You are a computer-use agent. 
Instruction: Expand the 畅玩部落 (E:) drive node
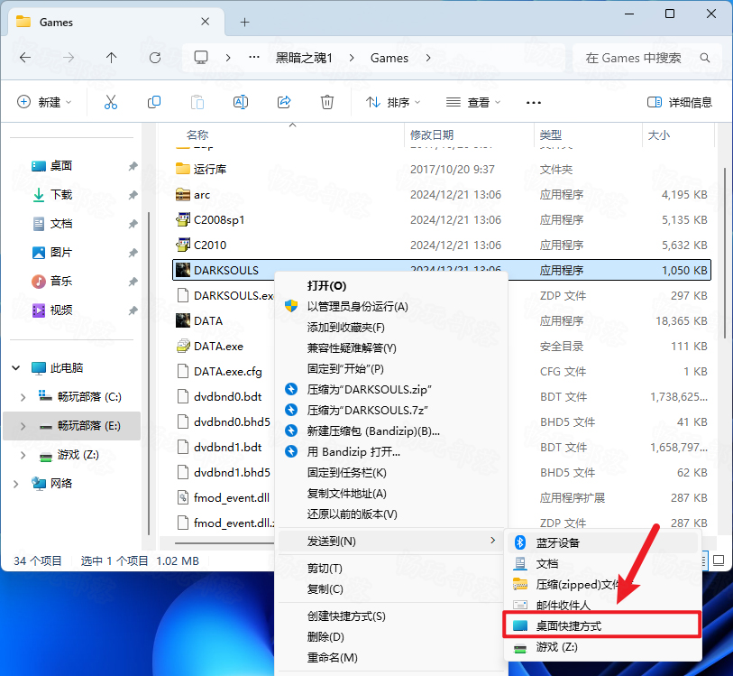[x=23, y=426]
